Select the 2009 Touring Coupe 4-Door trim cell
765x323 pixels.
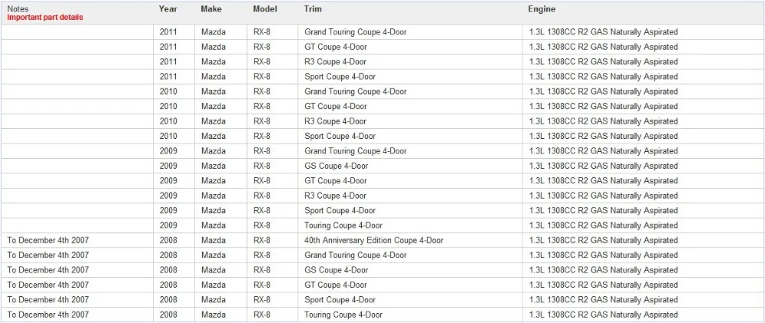tap(410, 225)
